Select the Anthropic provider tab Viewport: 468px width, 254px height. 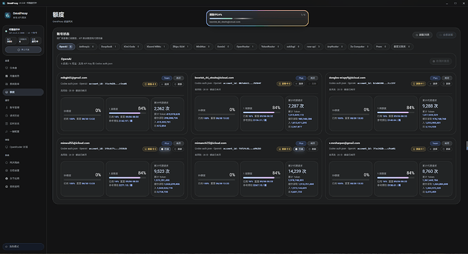pyautogui.click(x=86, y=47)
